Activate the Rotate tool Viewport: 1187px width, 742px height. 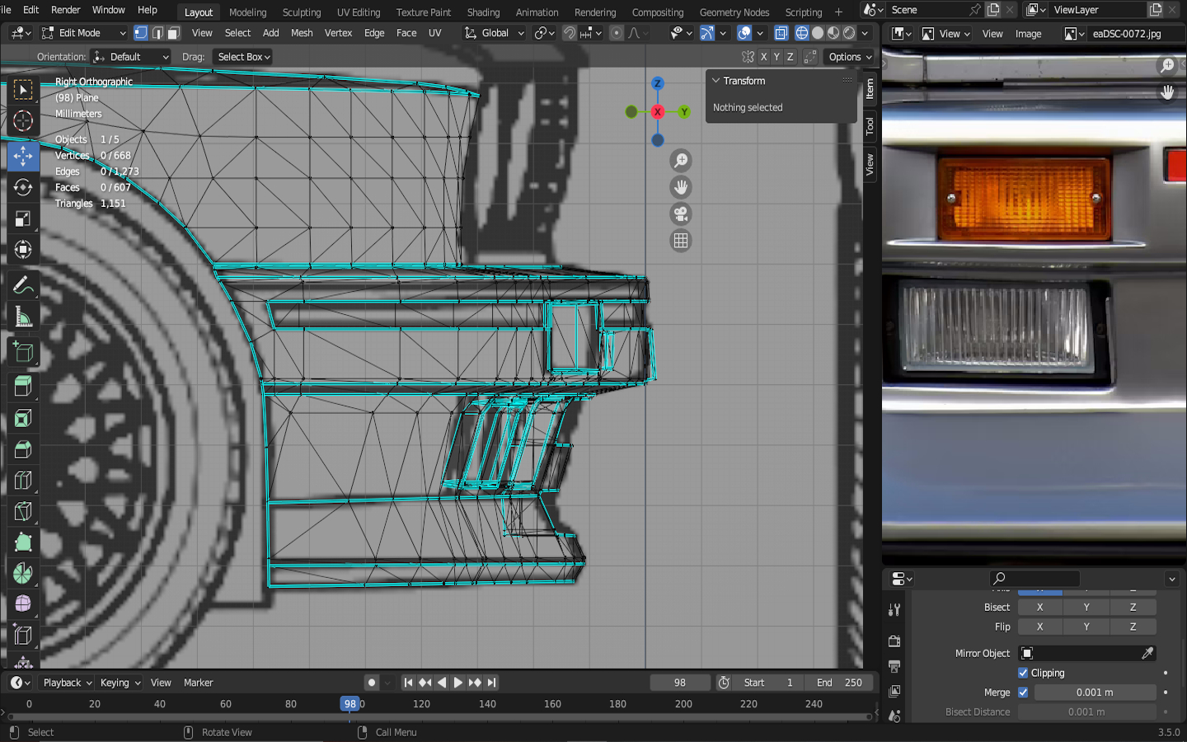click(23, 187)
